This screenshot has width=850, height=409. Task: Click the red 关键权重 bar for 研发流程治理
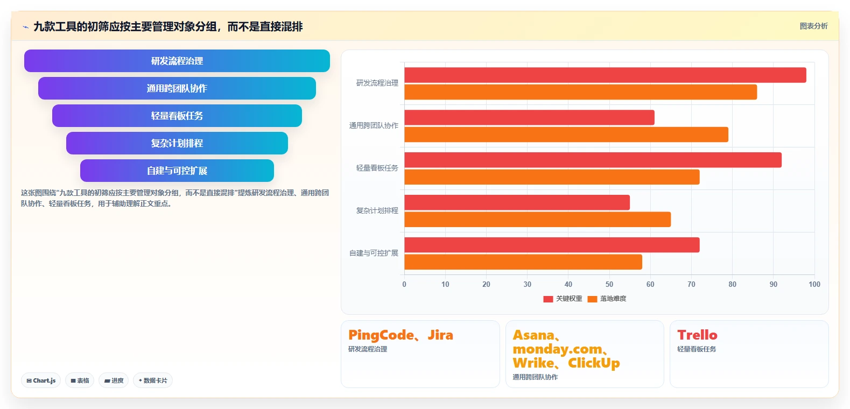point(605,75)
